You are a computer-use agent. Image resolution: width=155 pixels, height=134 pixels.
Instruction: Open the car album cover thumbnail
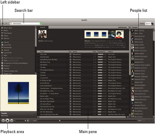pos(112,34)
